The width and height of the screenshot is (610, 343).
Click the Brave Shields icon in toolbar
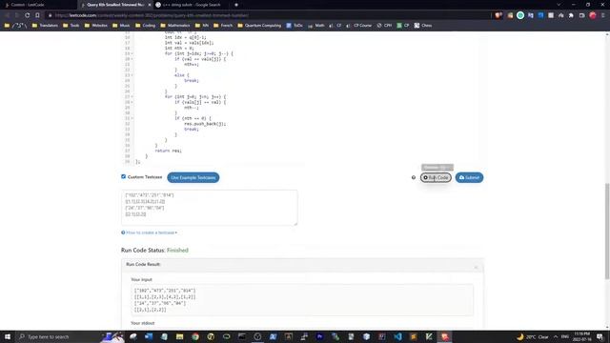[498, 15]
